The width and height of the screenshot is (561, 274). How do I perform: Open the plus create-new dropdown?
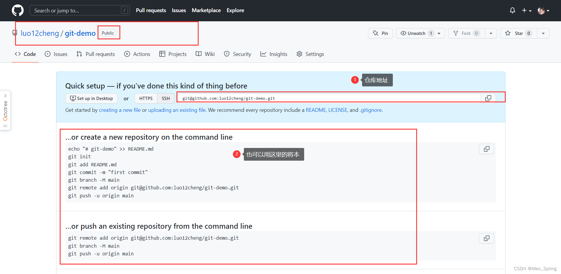pos(526,10)
